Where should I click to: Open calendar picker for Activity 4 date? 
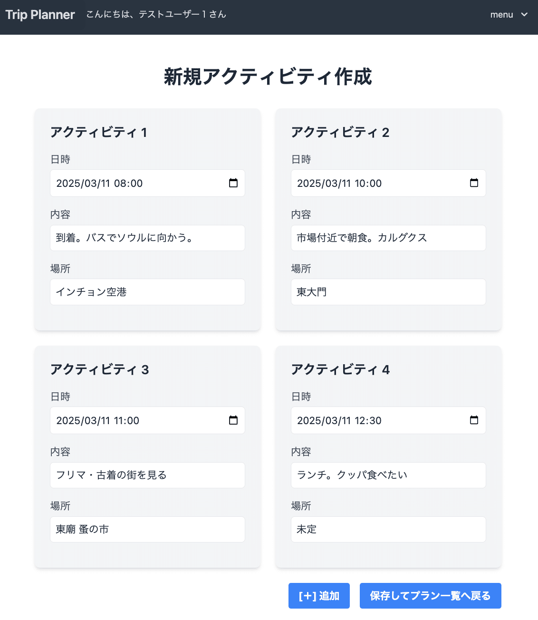[474, 420]
